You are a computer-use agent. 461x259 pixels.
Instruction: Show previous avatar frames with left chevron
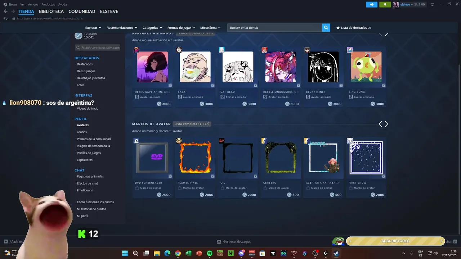coord(380,124)
